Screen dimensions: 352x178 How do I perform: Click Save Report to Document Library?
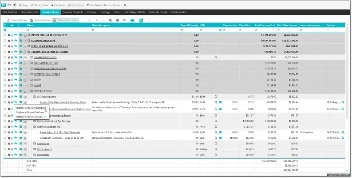pyautogui.click(x=106, y=5)
